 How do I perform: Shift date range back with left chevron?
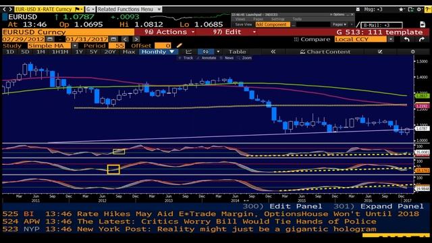pos(125,39)
